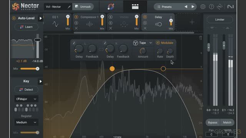Open the Tape type dropdown chevron
246x138 pixels.
pos(150,43)
